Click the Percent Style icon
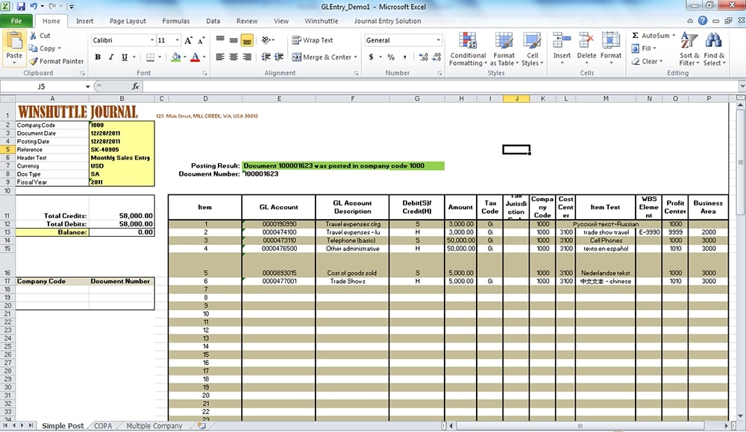 [391, 57]
